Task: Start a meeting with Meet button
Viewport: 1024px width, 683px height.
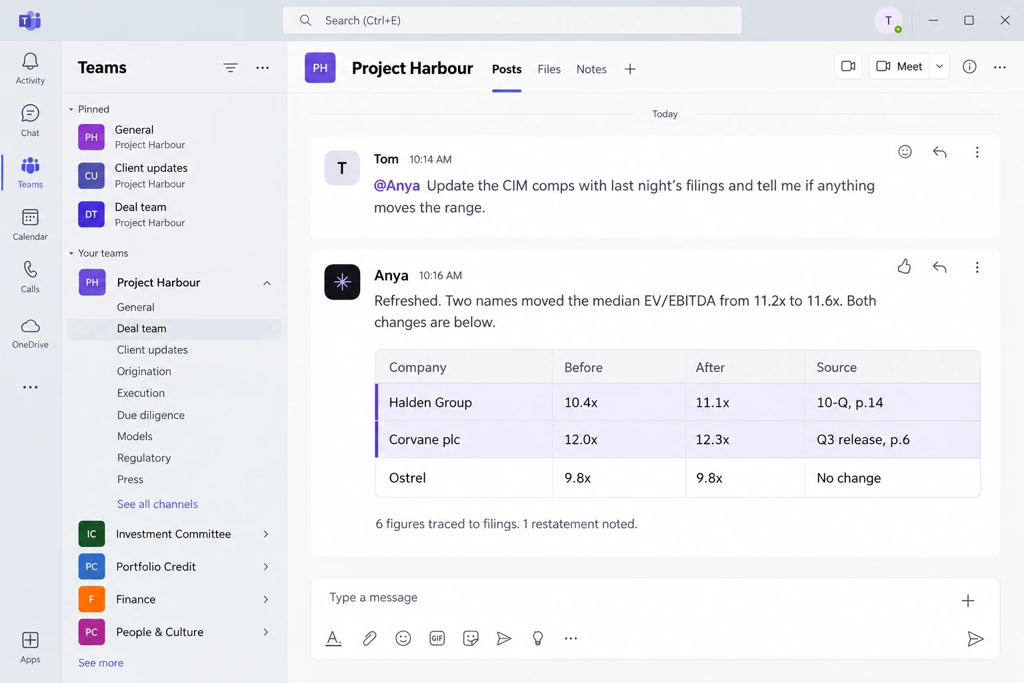Action: click(x=899, y=66)
